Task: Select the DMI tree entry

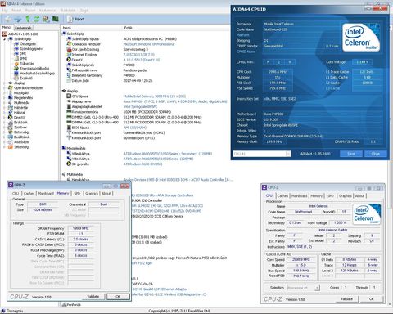Action: pyautogui.click(x=23, y=53)
